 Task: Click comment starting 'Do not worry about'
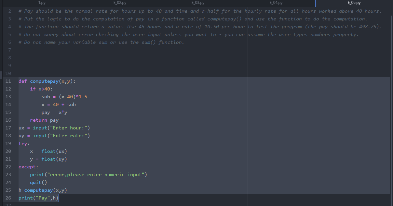pos(188,34)
